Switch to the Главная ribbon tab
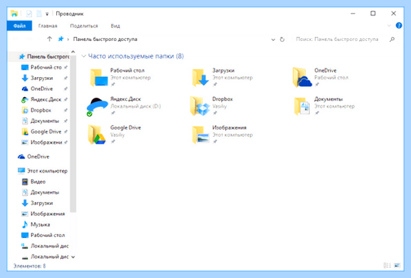Screen dimensions: 411x278 [48, 26]
